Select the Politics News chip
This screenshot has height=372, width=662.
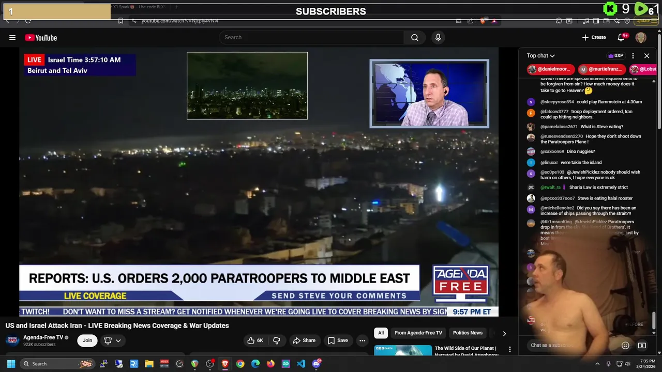[x=468, y=333]
